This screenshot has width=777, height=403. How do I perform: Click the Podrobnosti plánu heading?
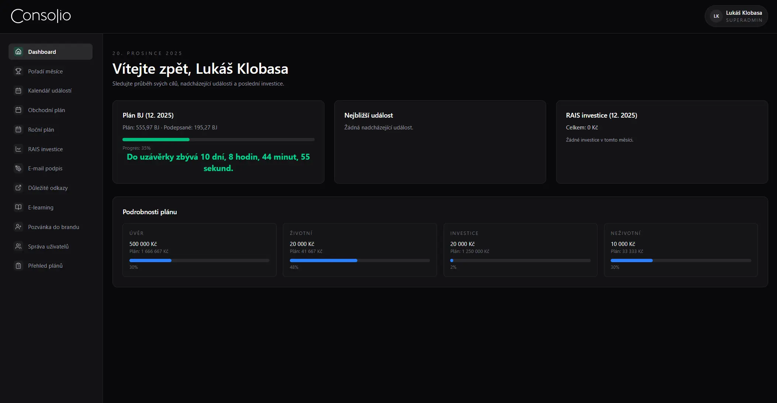click(x=150, y=212)
